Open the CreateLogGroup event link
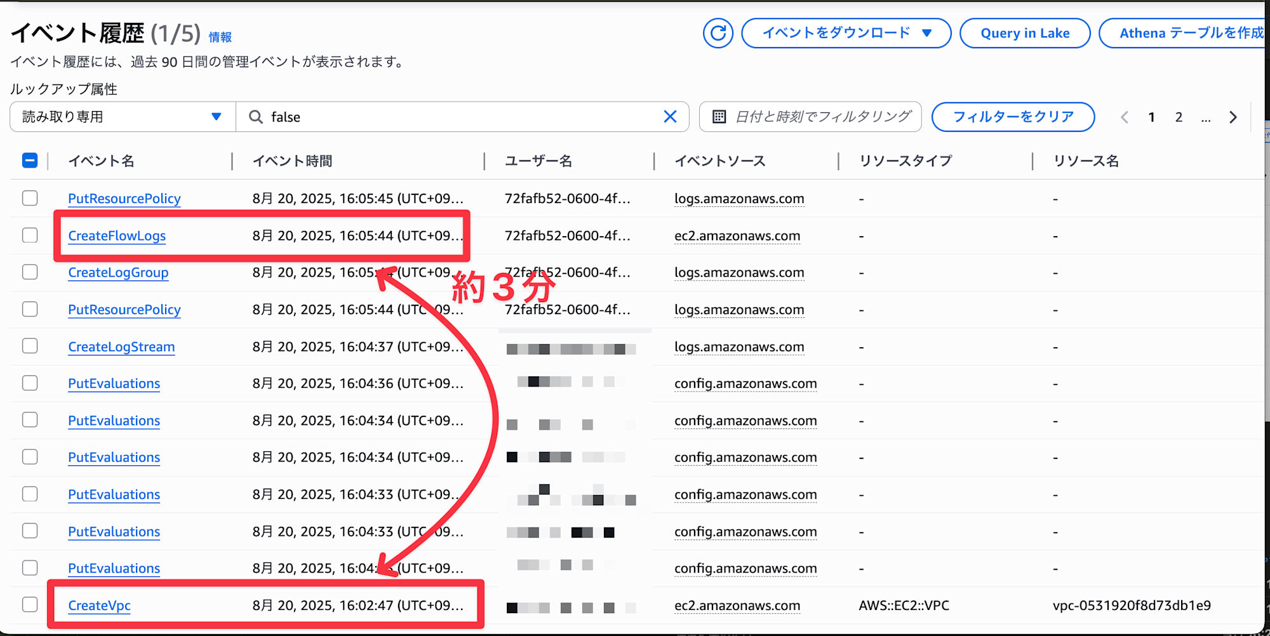The height and width of the screenshot is (636, 1270). (118, 273)
